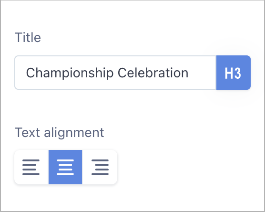The width and height of the screenshot is (265, 212).
Task: Open the H3 heading tag selector
Action: [234, 73]
